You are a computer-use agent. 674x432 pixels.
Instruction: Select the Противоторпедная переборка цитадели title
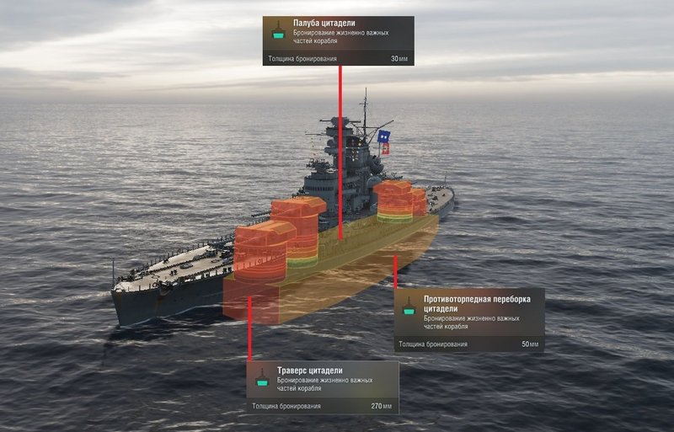[x=477, y=304]
